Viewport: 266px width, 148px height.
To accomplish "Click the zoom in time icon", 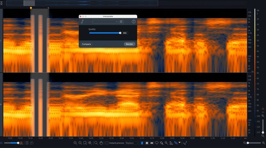I will pos(75,143).
